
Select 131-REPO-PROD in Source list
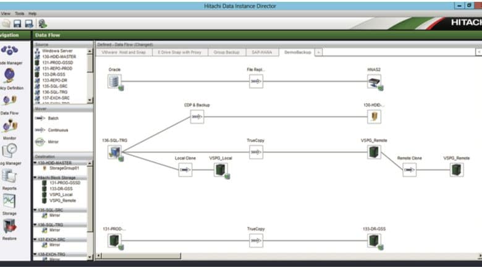(57, 69)
